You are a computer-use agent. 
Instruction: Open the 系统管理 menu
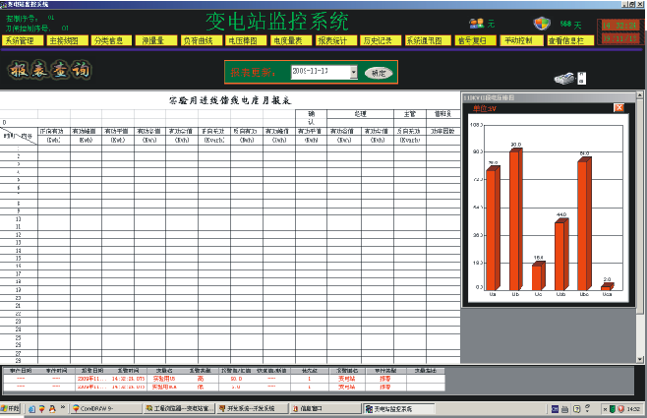tap(20, 41)
